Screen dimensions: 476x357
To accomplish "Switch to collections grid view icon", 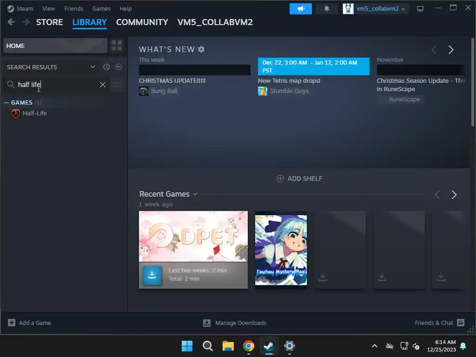I will click(x=117, y=46).
